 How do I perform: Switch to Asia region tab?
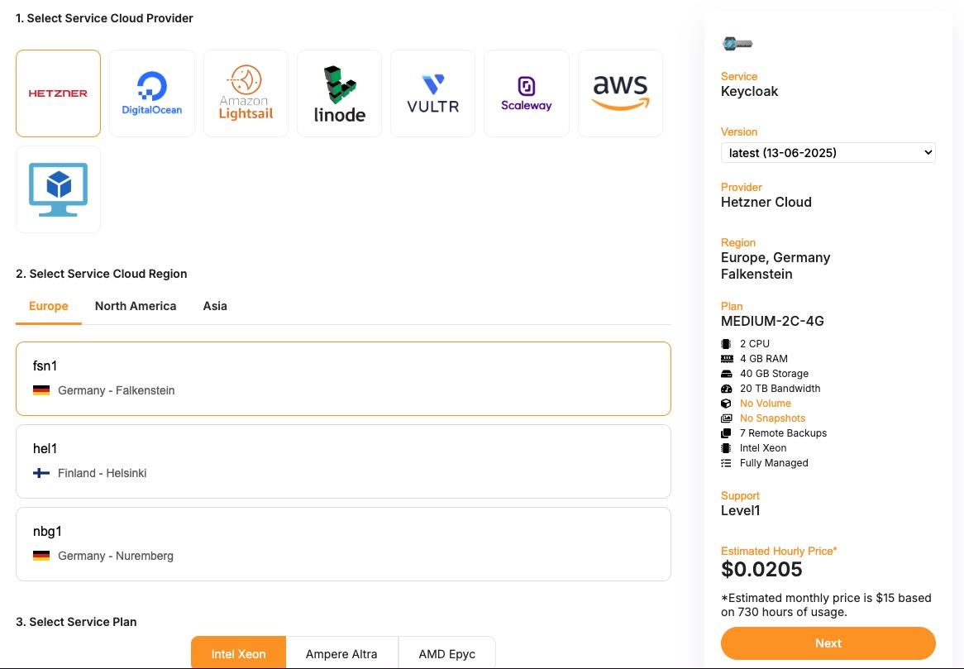[215, 306]
